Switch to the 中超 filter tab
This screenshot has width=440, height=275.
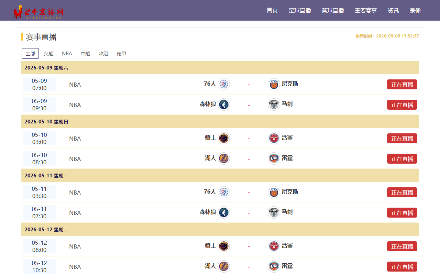click(86, 54)
